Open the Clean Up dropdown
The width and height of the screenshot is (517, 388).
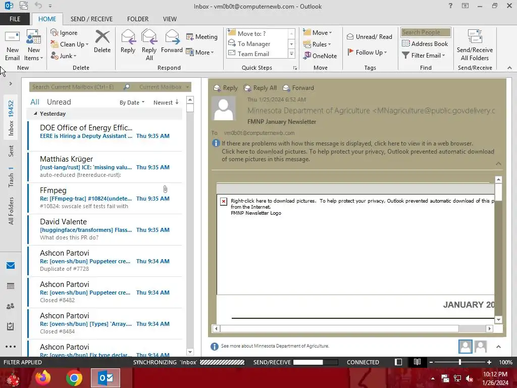coord(70,44)
